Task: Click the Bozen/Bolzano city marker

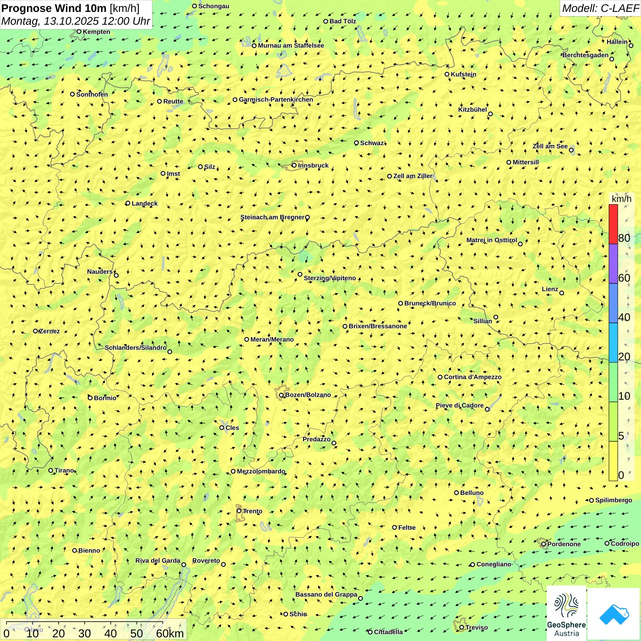Action: point(281,395)
